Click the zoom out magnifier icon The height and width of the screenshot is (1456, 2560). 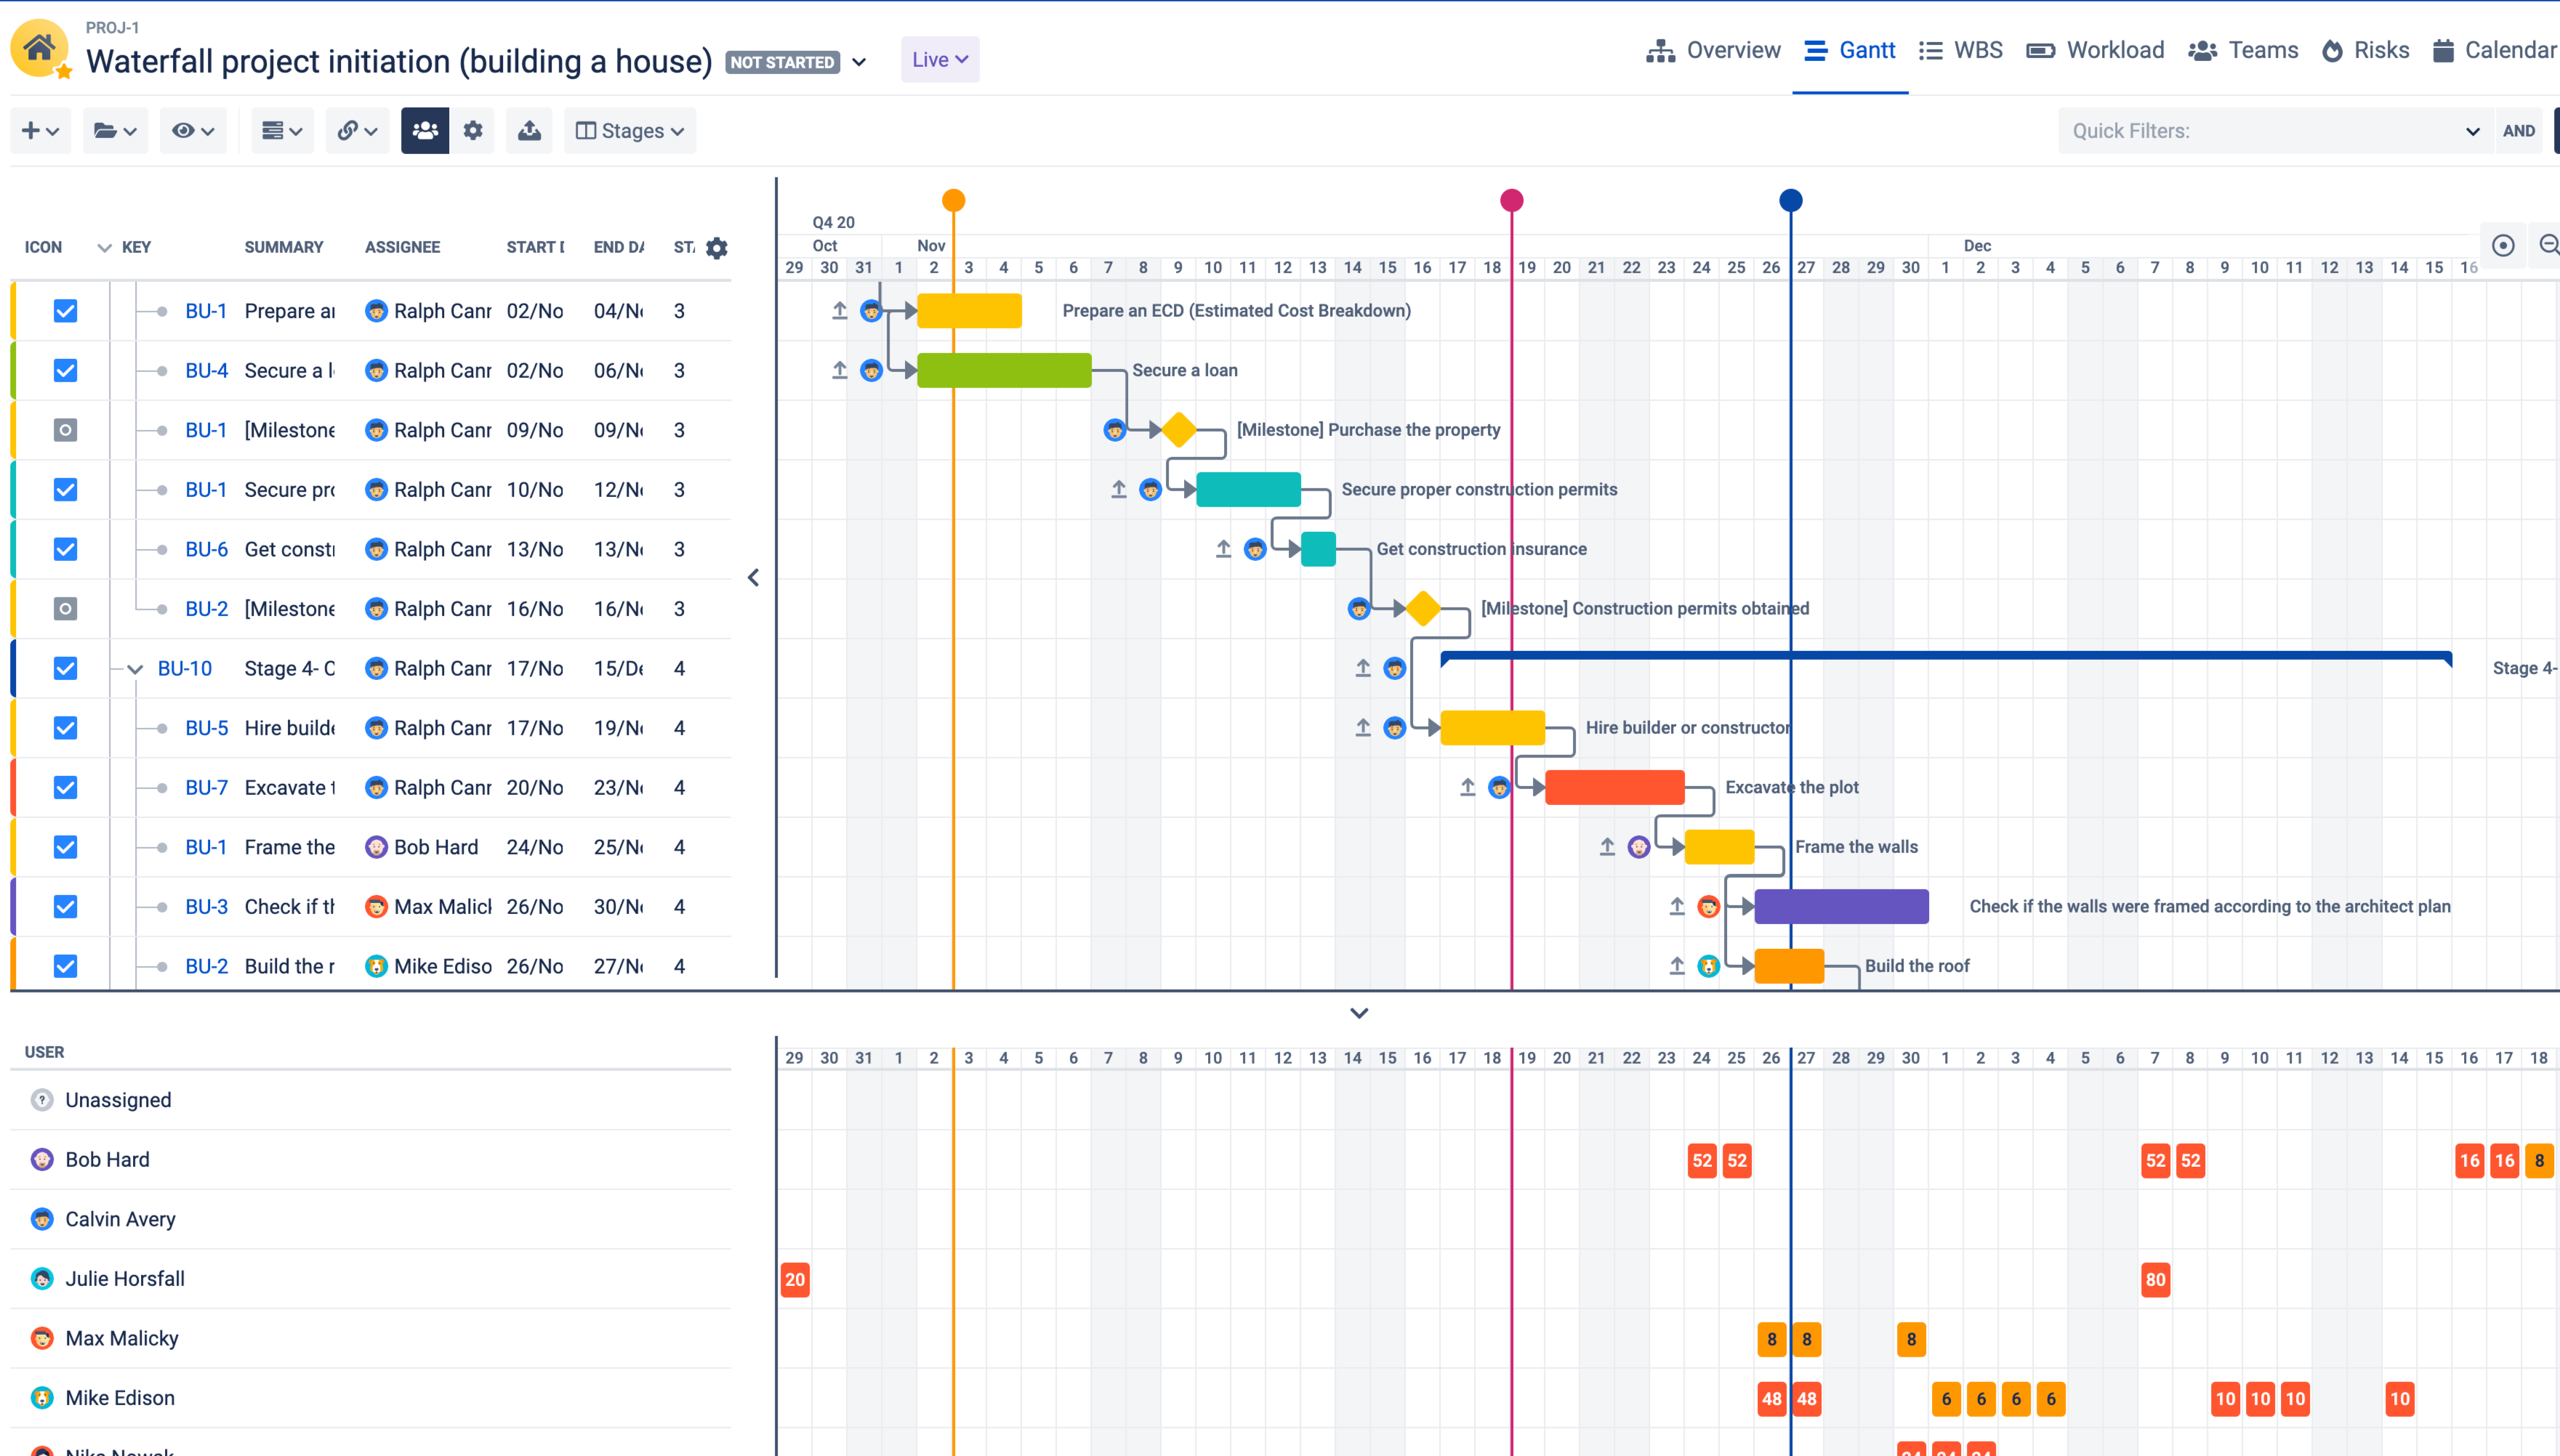tap(2548, 245)
